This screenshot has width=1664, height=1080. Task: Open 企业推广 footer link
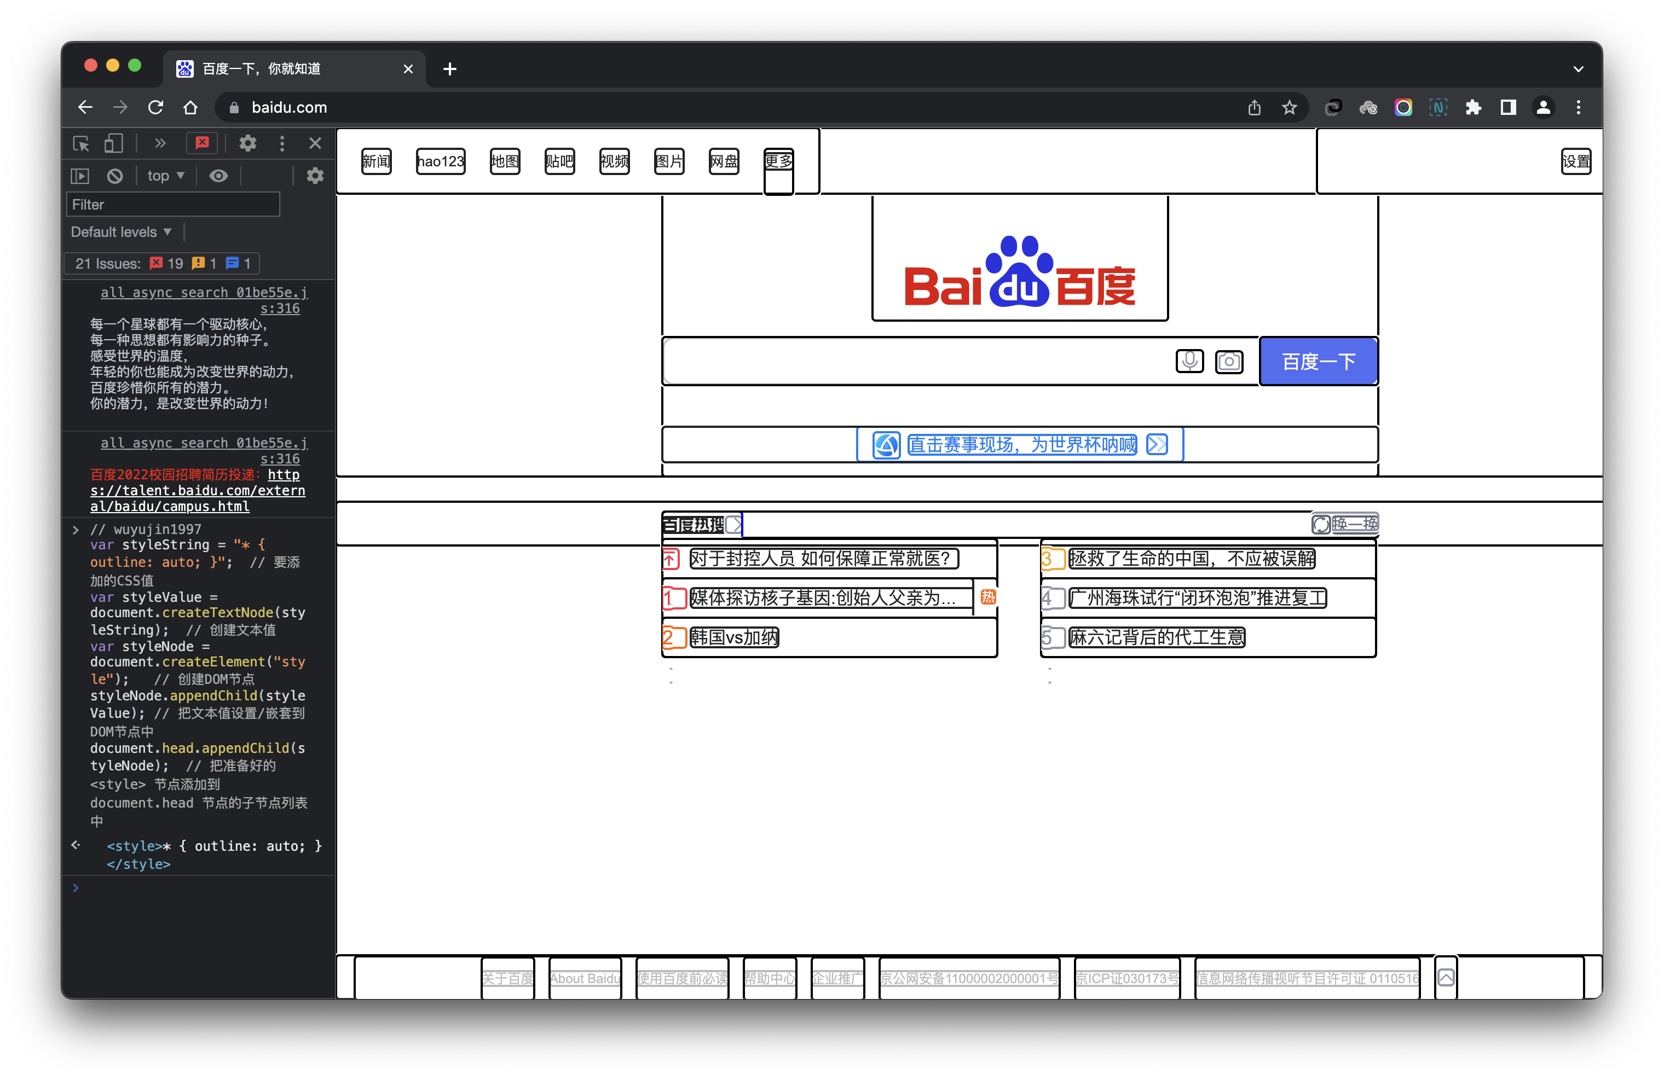click(837, 978)
